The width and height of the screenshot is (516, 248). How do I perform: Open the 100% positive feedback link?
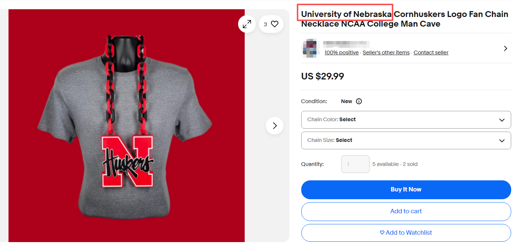click(x=342, y=52)
